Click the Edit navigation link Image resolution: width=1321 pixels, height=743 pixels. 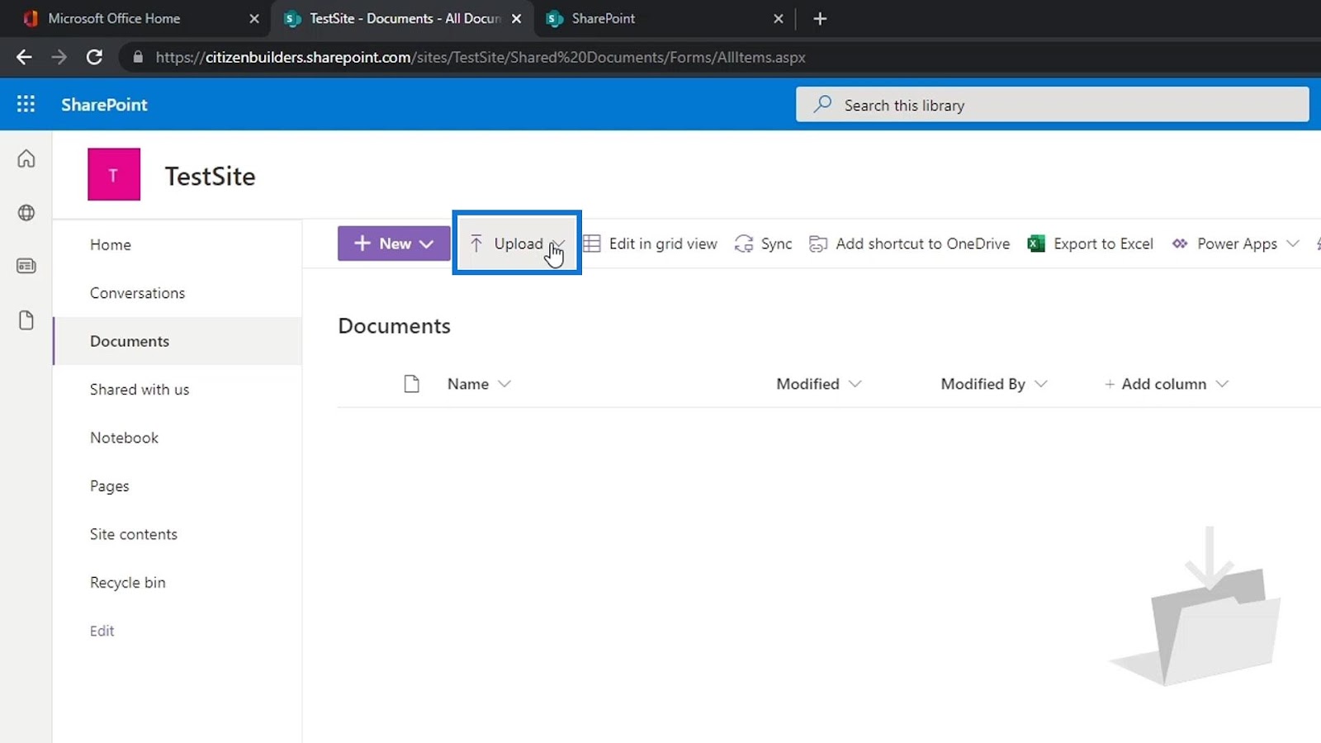pyautogui.click(x=102, y=631)
